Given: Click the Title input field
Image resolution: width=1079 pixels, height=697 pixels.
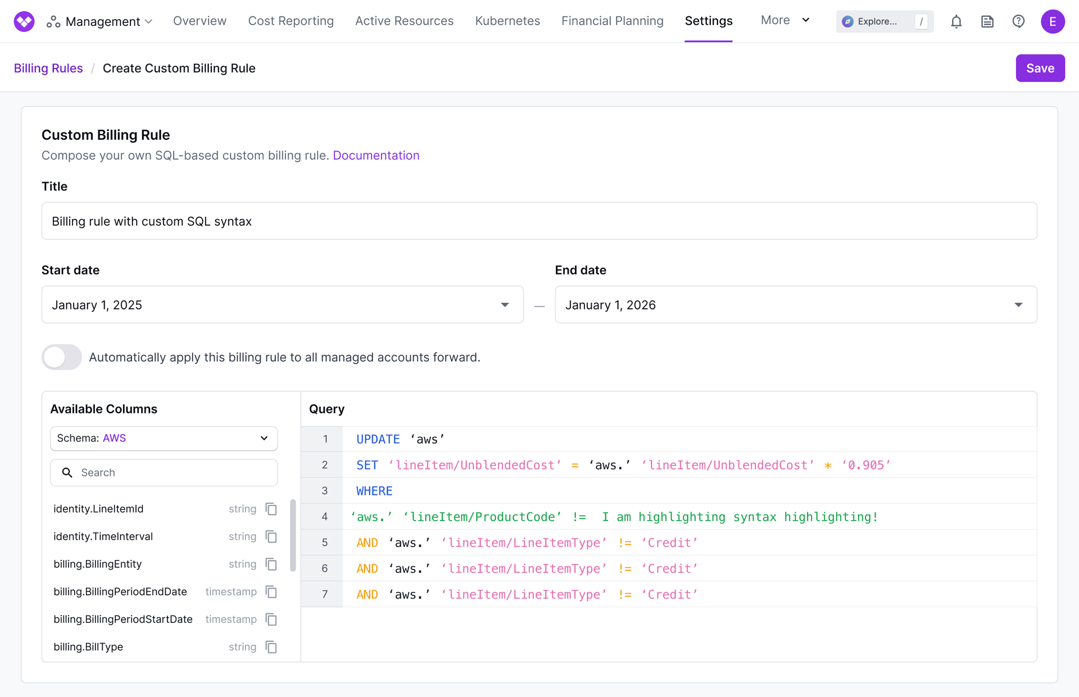Looking at the screenshot, I should click(539, 221).
